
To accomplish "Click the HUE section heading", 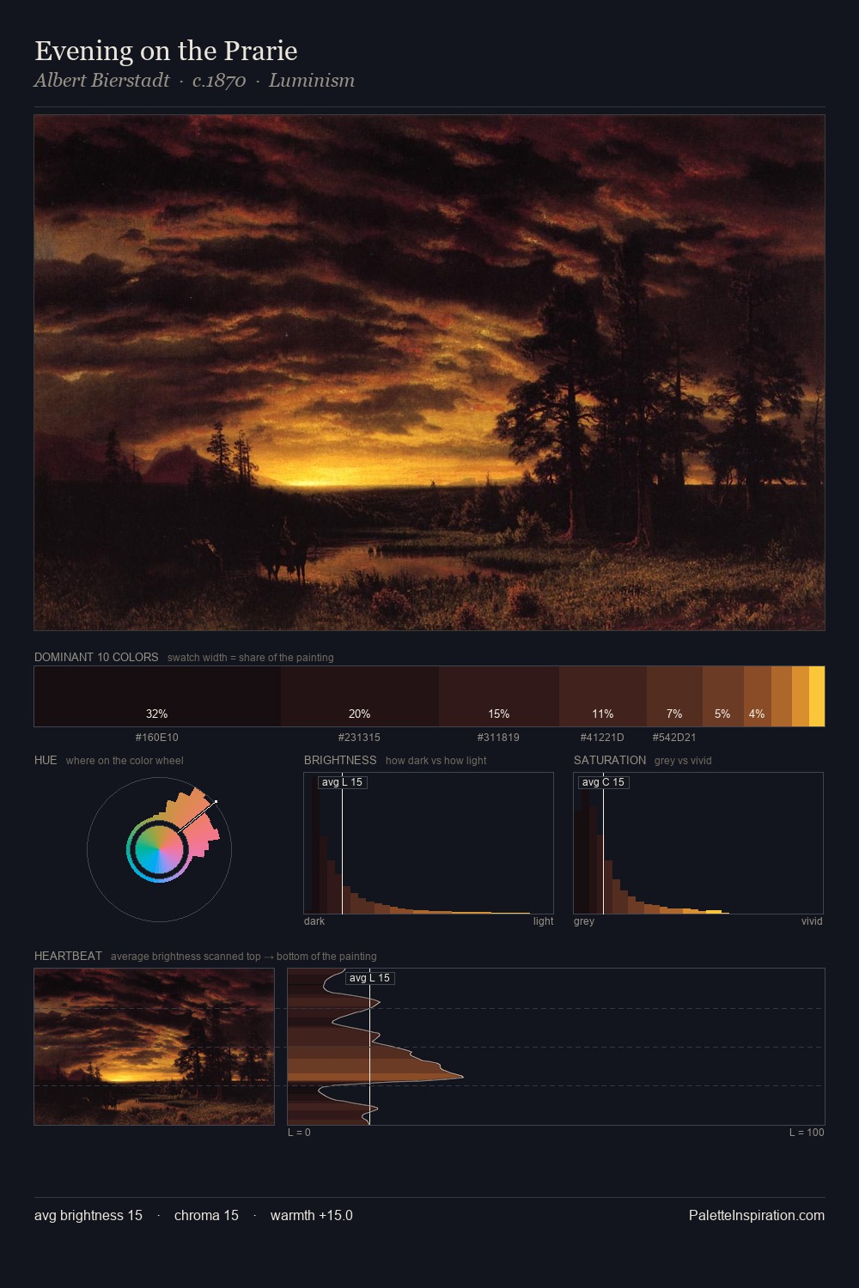I will (46, 760).
